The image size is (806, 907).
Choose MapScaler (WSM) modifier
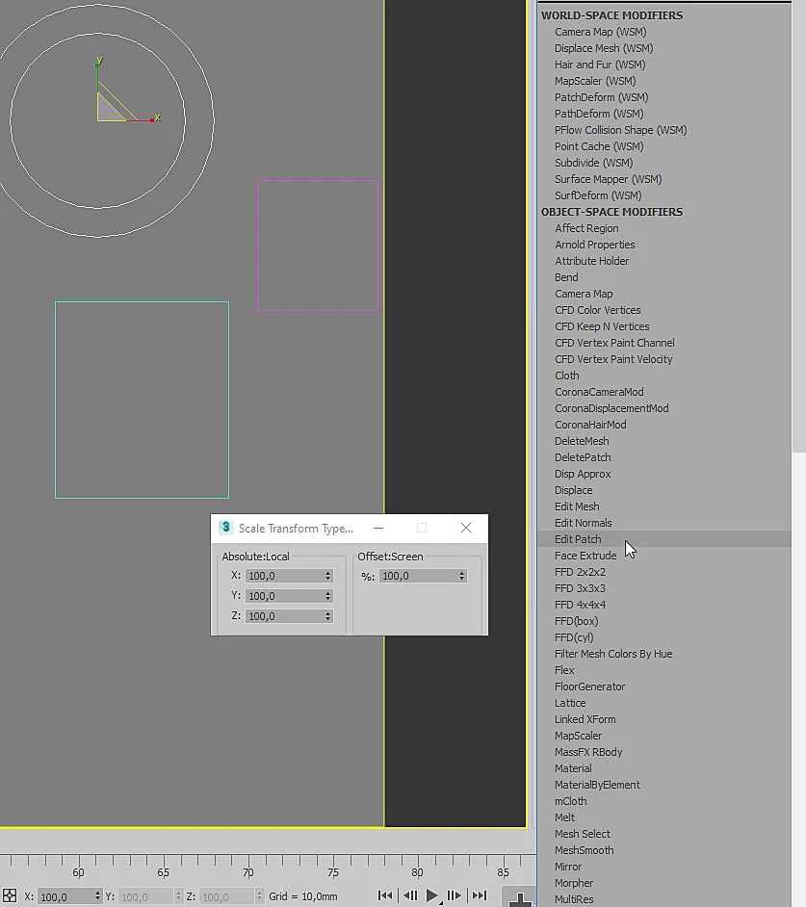point(595,81)
